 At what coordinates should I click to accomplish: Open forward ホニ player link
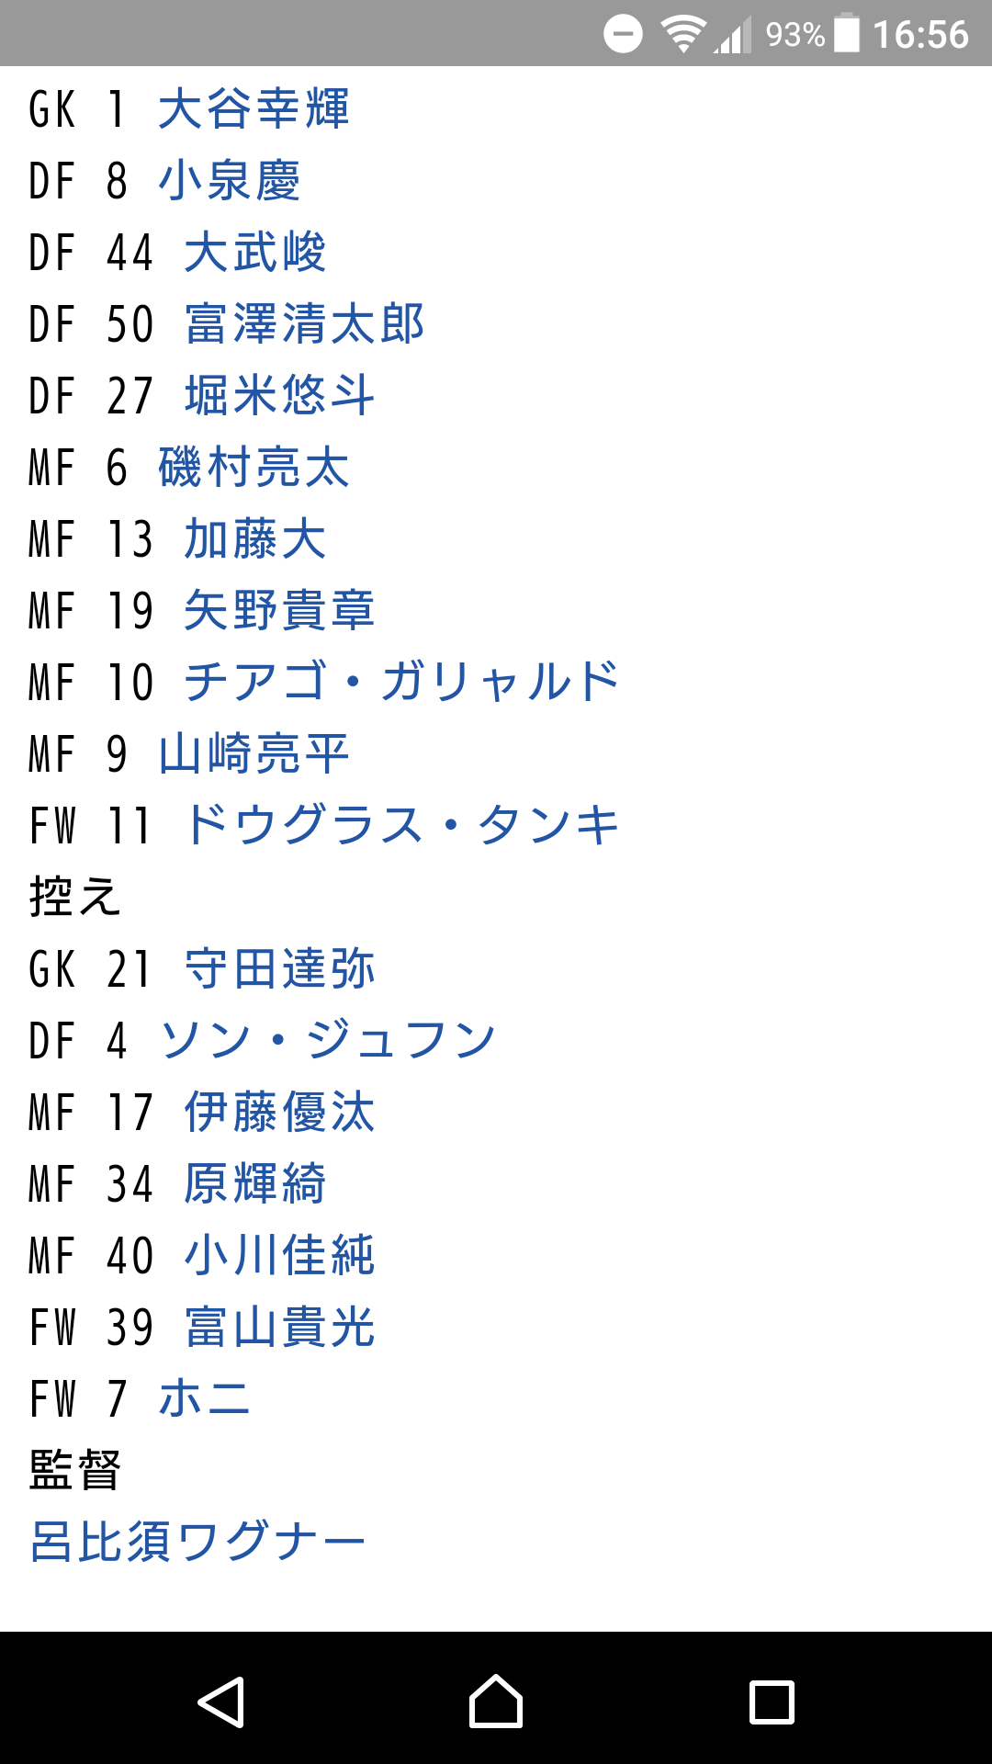[x=204, y=1398]
